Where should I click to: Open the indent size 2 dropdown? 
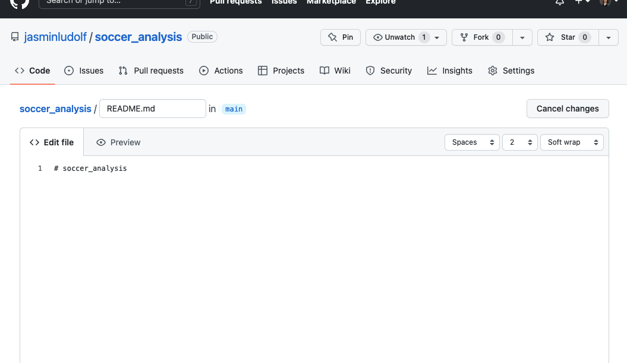click(520, 142)
